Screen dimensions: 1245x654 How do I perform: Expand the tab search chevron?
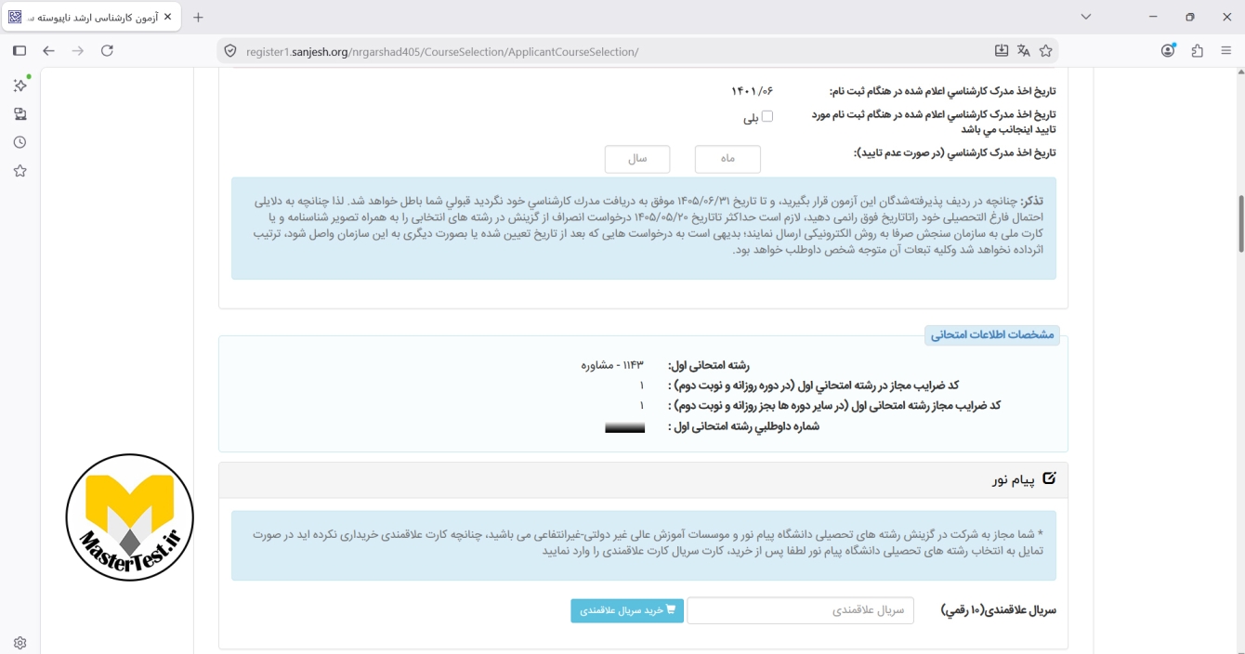1086,17
